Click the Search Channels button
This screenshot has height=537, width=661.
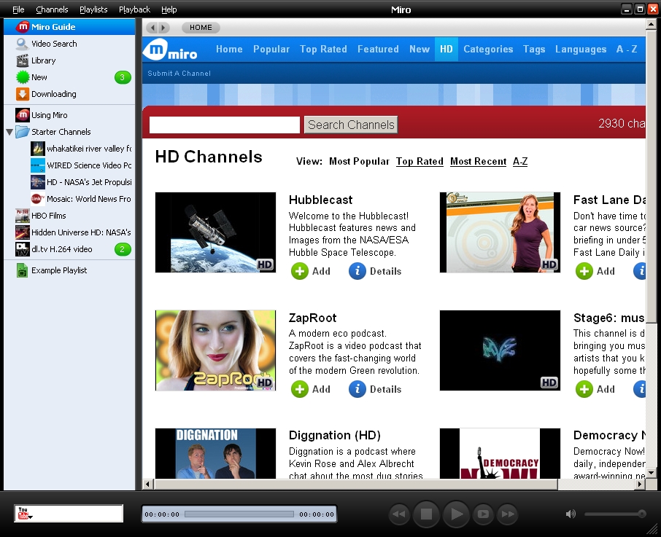pos(351,125)
